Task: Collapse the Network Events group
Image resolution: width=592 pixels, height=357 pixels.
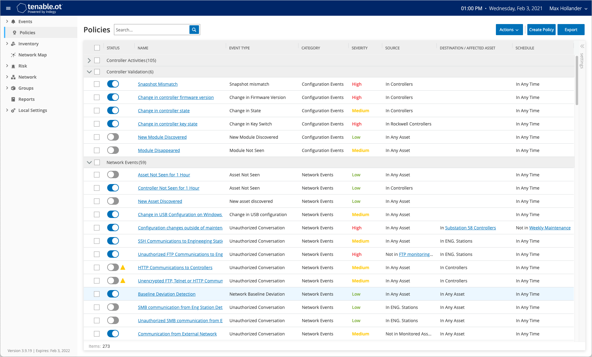Action: point(89,162)
